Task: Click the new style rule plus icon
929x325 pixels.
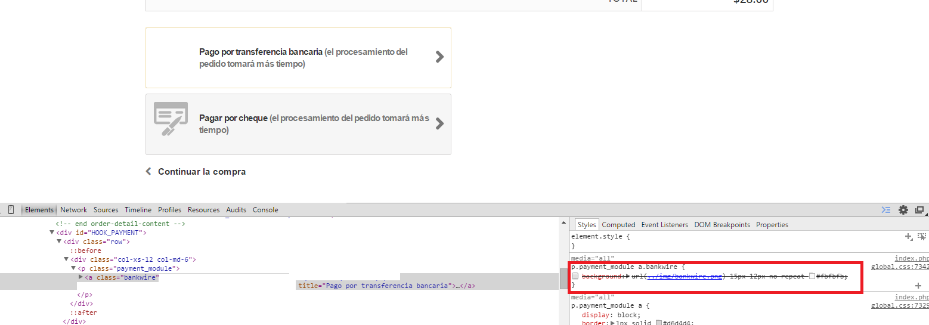Action: [908, 237]
